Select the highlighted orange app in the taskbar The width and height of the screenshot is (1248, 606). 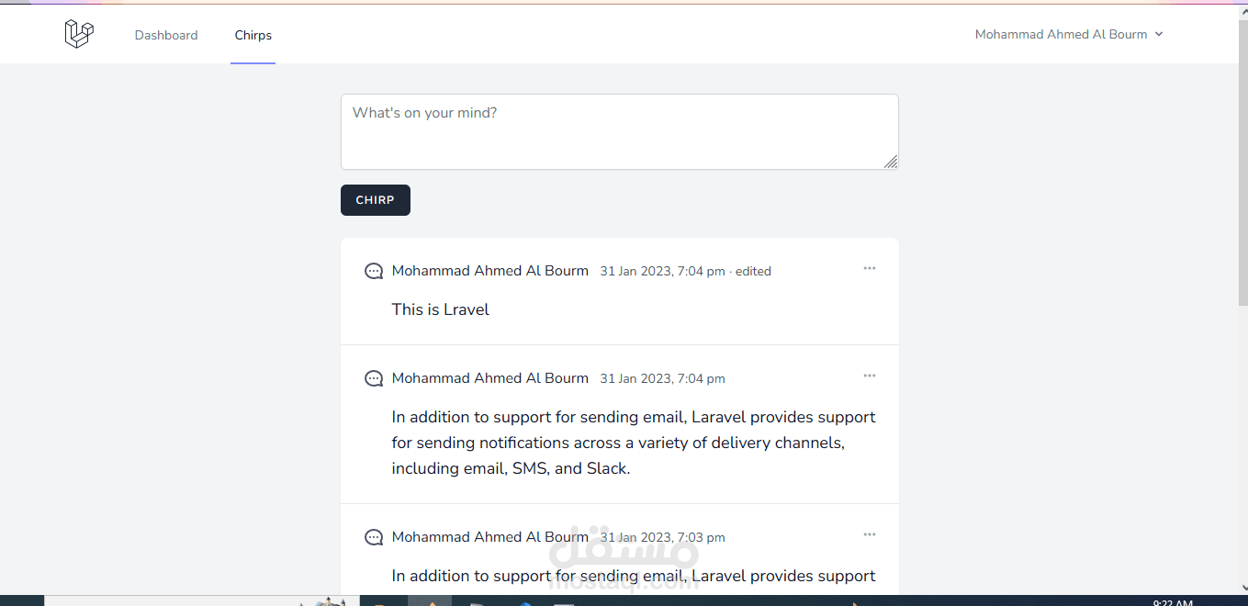tap(430, 601)
